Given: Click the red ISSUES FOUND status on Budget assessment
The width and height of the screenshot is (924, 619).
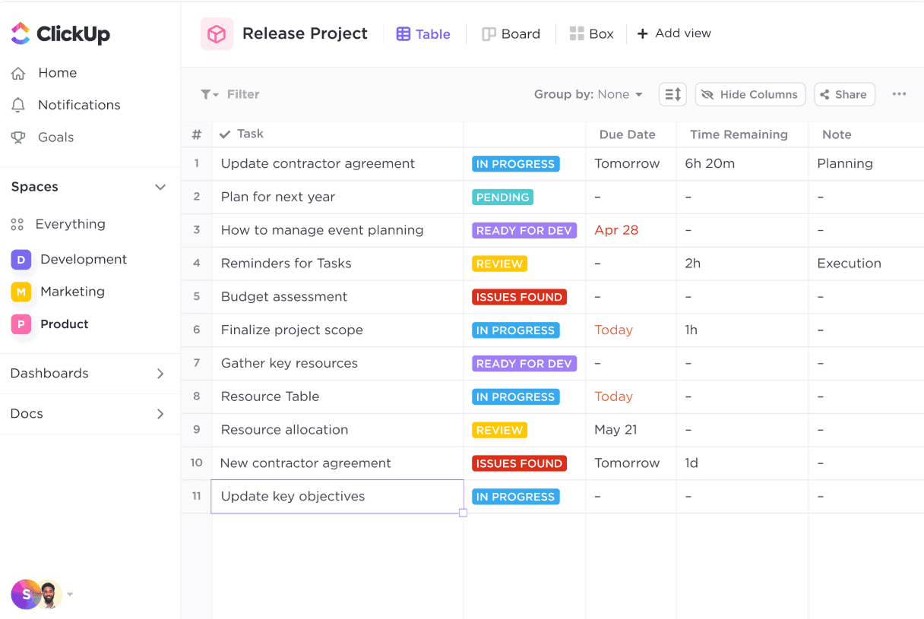Looking at the screenshot, I should [519, 297].
